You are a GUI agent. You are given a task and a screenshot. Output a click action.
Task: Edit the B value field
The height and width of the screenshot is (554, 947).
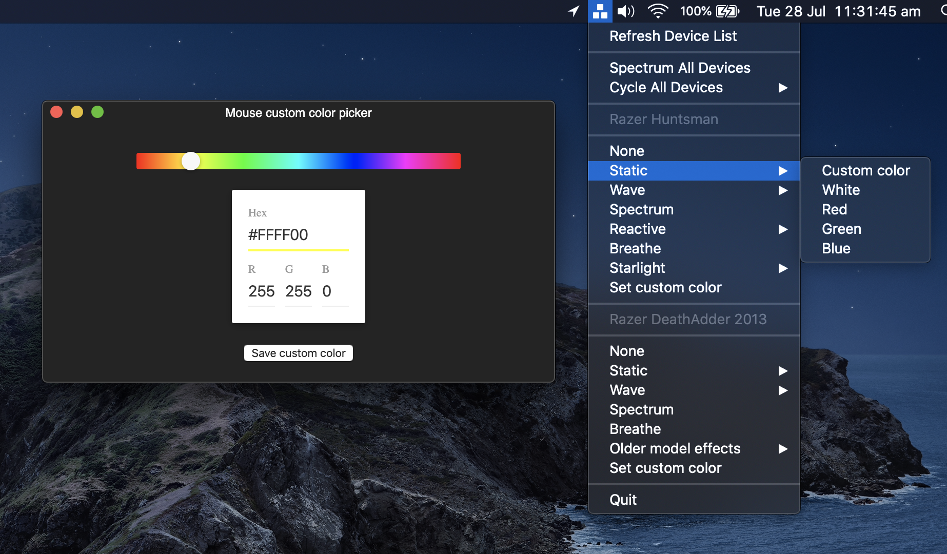pyautogui.click(x=336, y=291)
